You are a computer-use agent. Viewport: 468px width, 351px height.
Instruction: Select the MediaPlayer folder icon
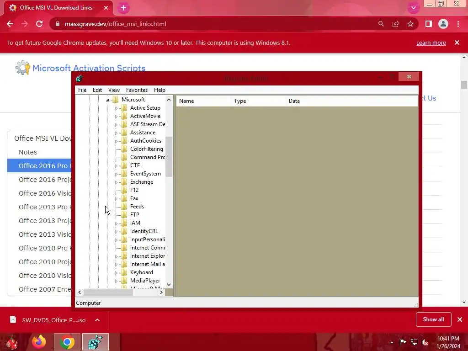coord(124,281)
